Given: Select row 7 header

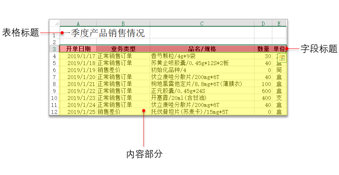Looking at the screenshot, I should pyautogui.click(x=54, y=77).
